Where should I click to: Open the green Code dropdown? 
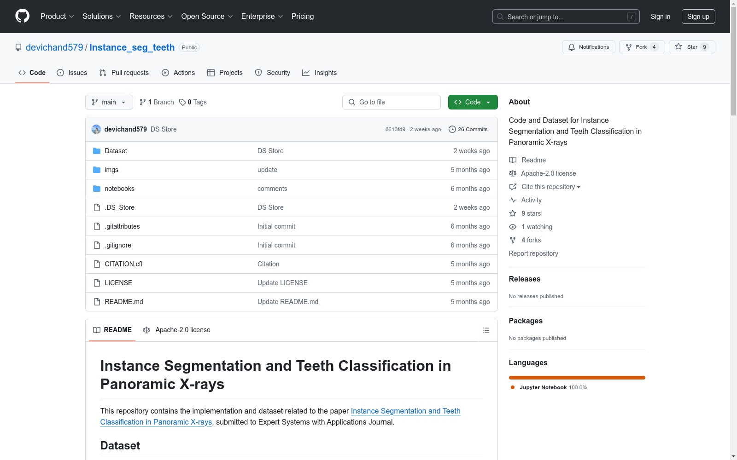click(x=473, y=102)
